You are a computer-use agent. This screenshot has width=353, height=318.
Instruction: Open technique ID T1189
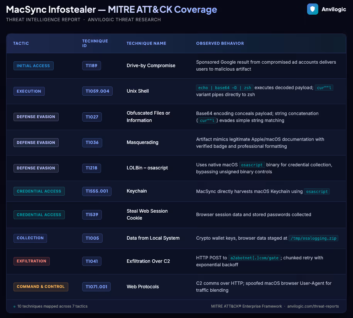(x=91, y=66)
